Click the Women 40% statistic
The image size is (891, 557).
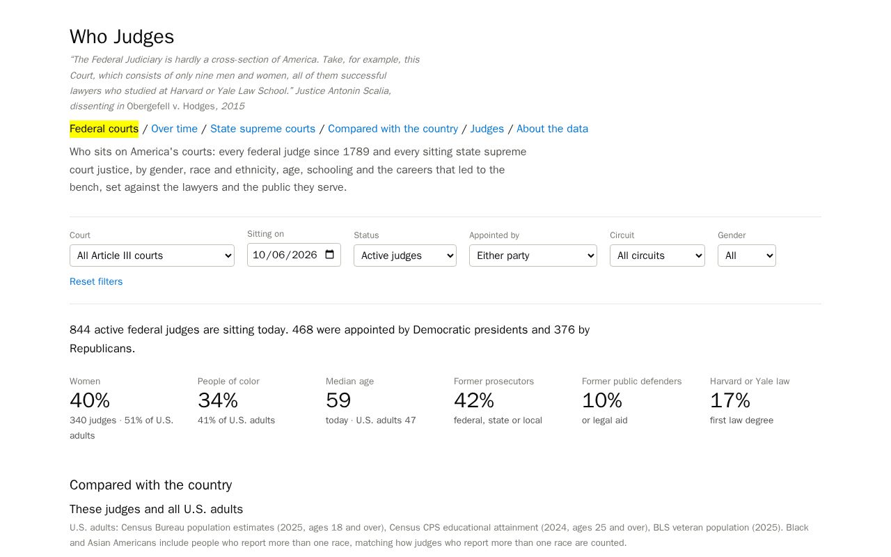click(x=90, y=400)
